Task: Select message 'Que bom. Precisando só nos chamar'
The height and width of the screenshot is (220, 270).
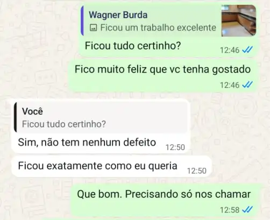Action: click(x=164, y=194)
